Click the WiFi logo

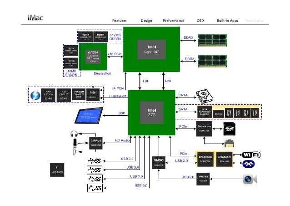point(251,155)
